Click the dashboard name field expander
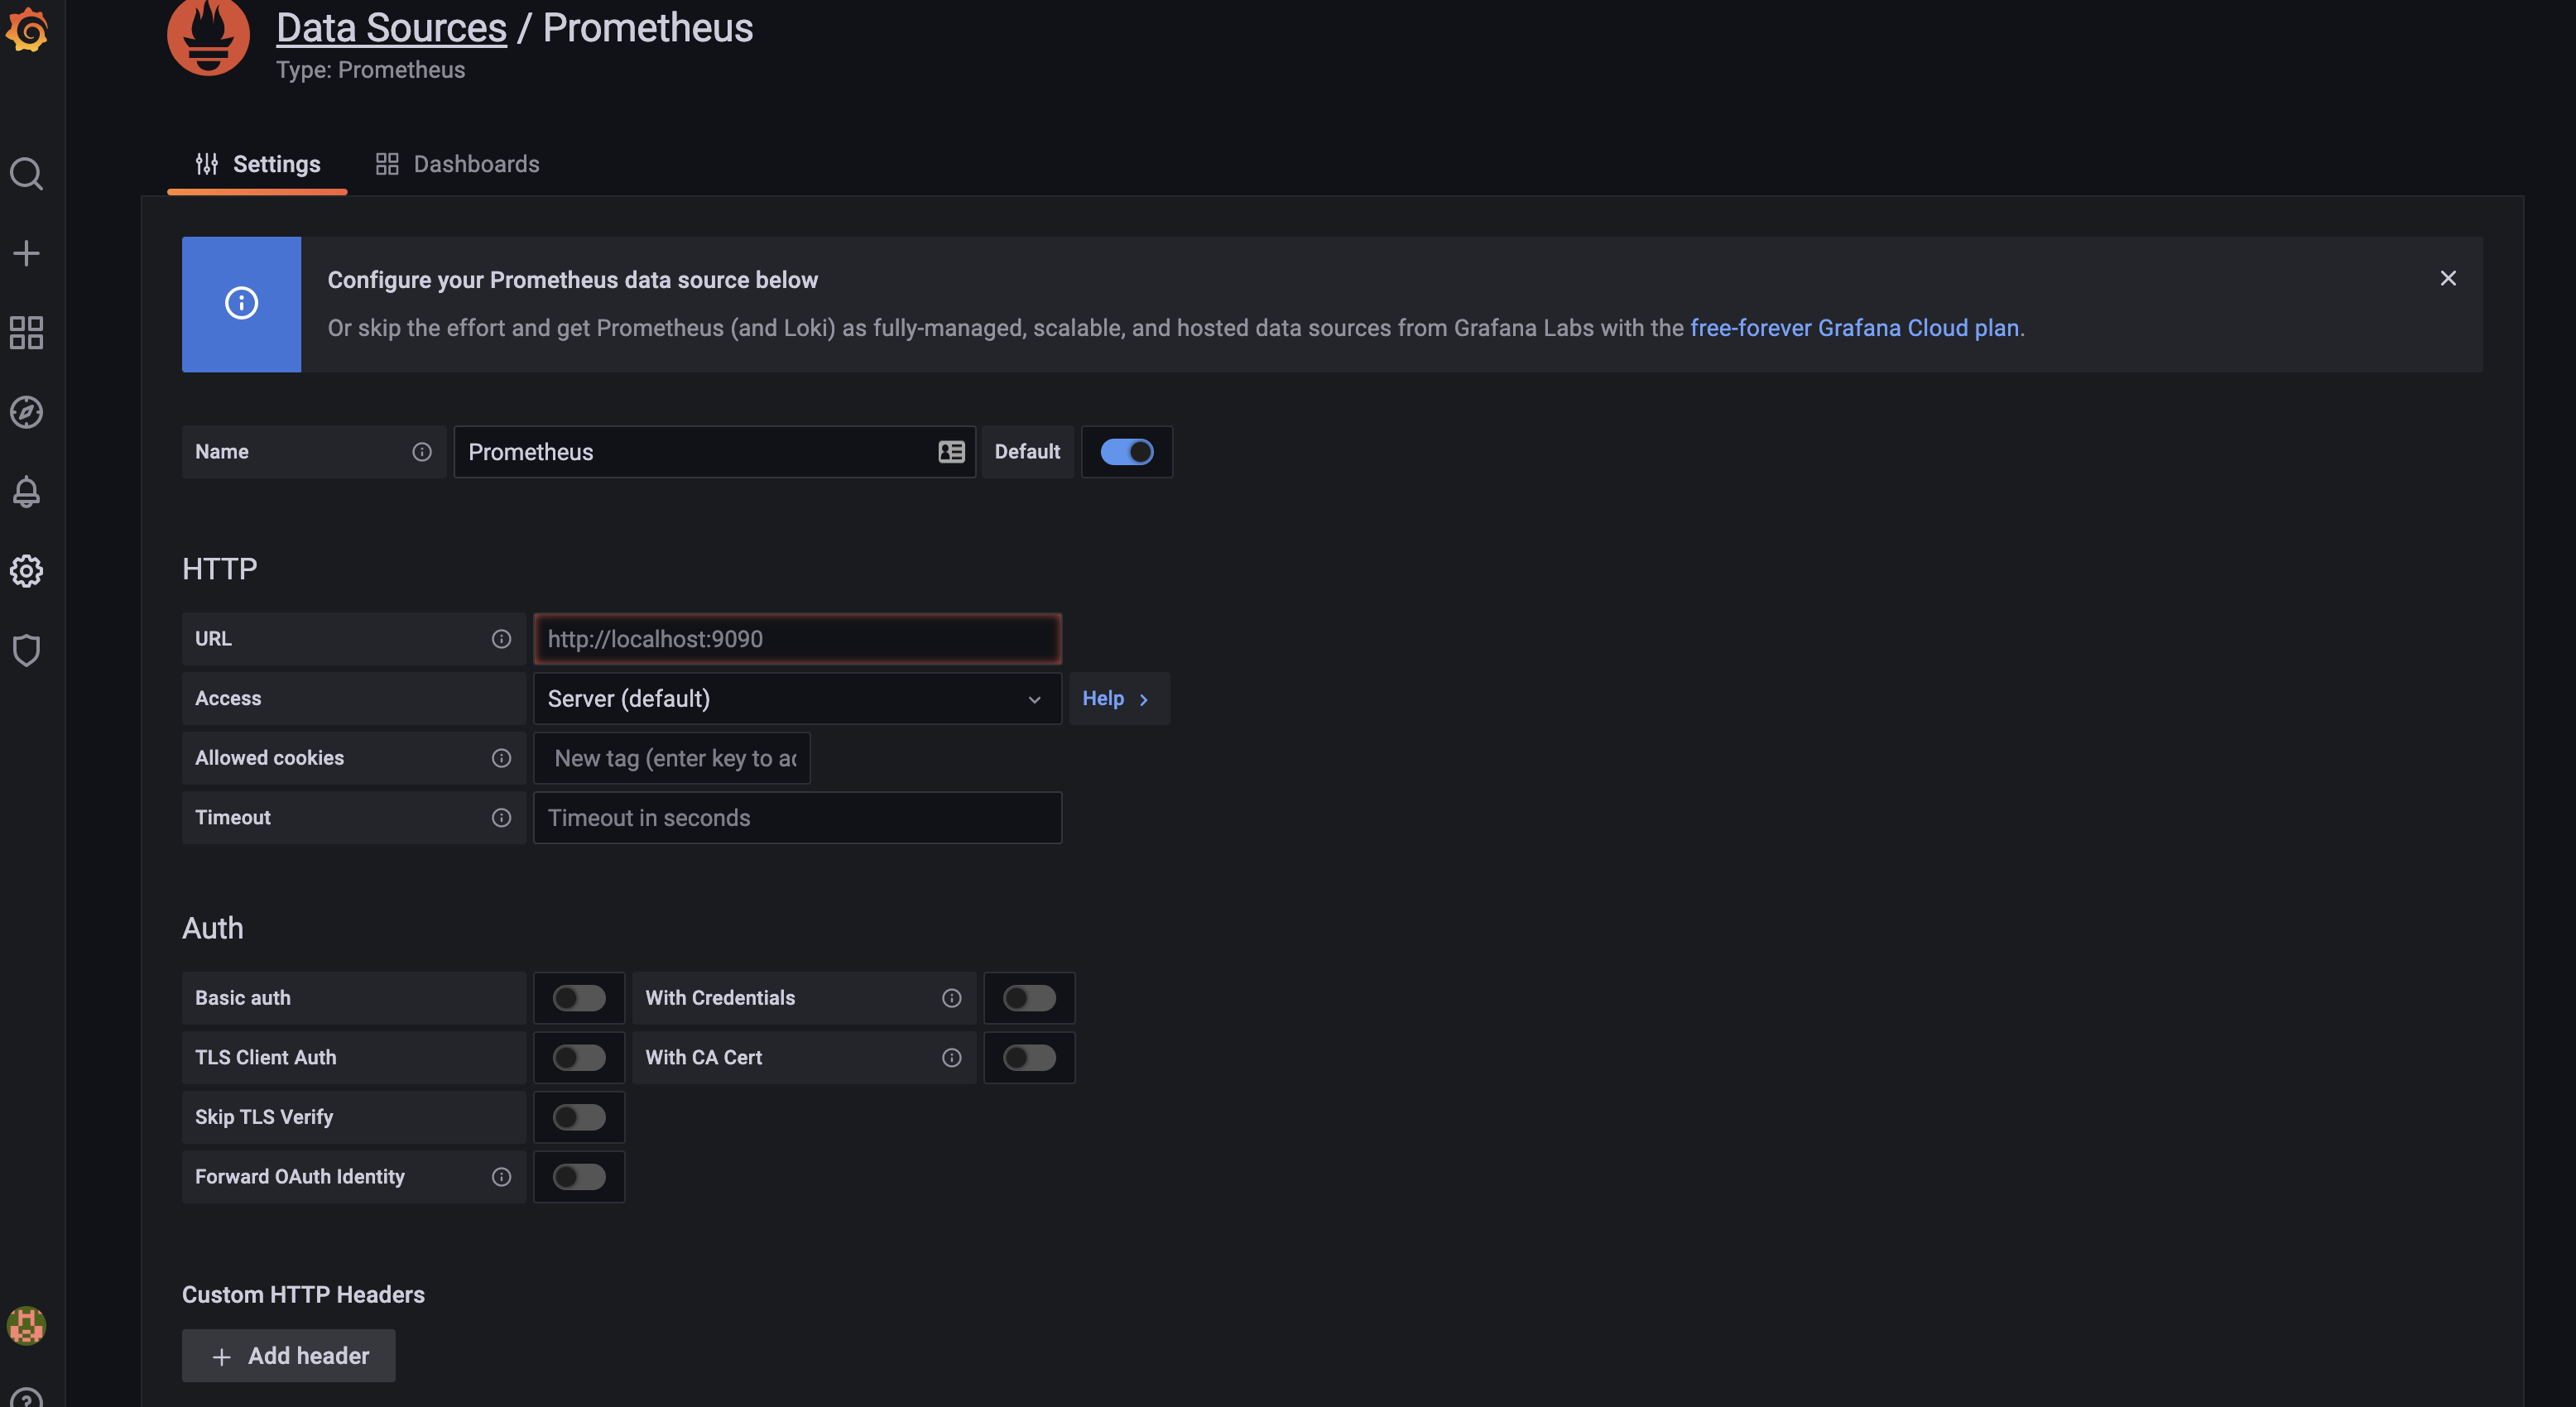The image size is (2576, 1407). pos(953,452)
